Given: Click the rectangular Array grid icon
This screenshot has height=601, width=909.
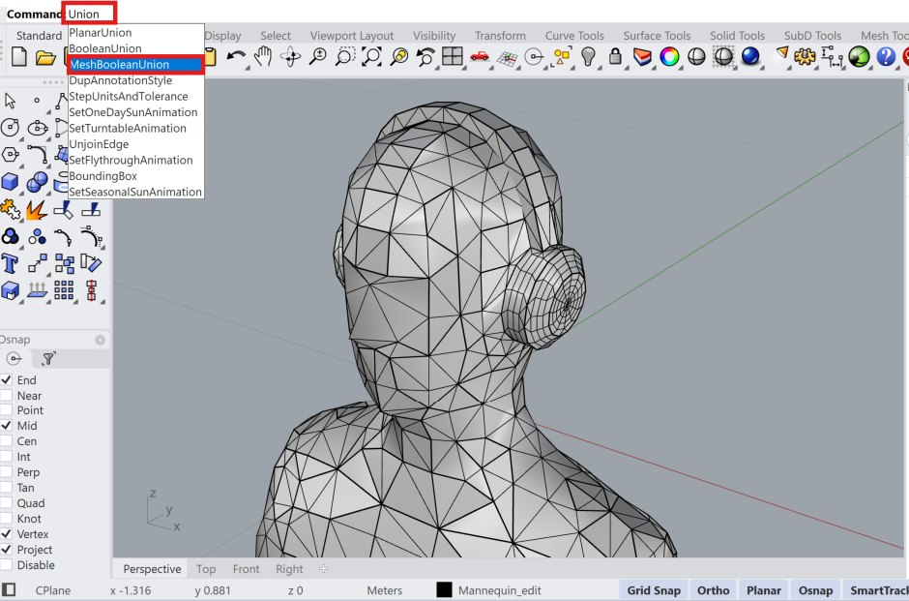Looking at the screenshot, I should [64, 290].
